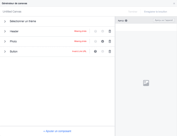
Task: Expand the Header component row
Action: (5, 31)
